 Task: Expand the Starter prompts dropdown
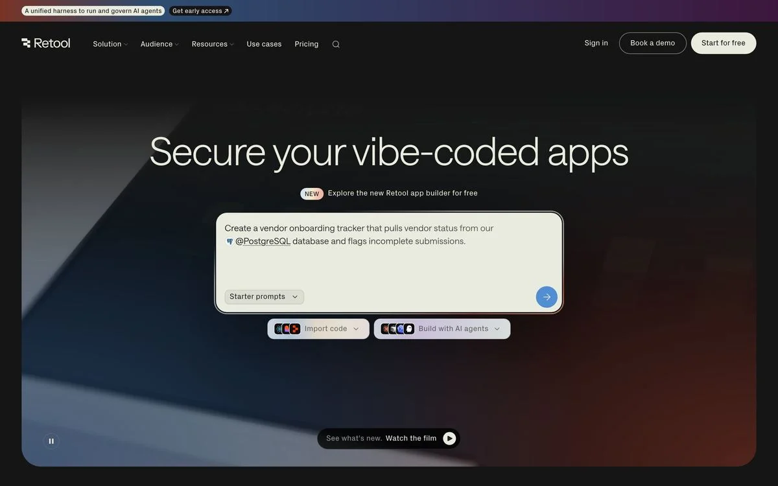click(264, 297)
